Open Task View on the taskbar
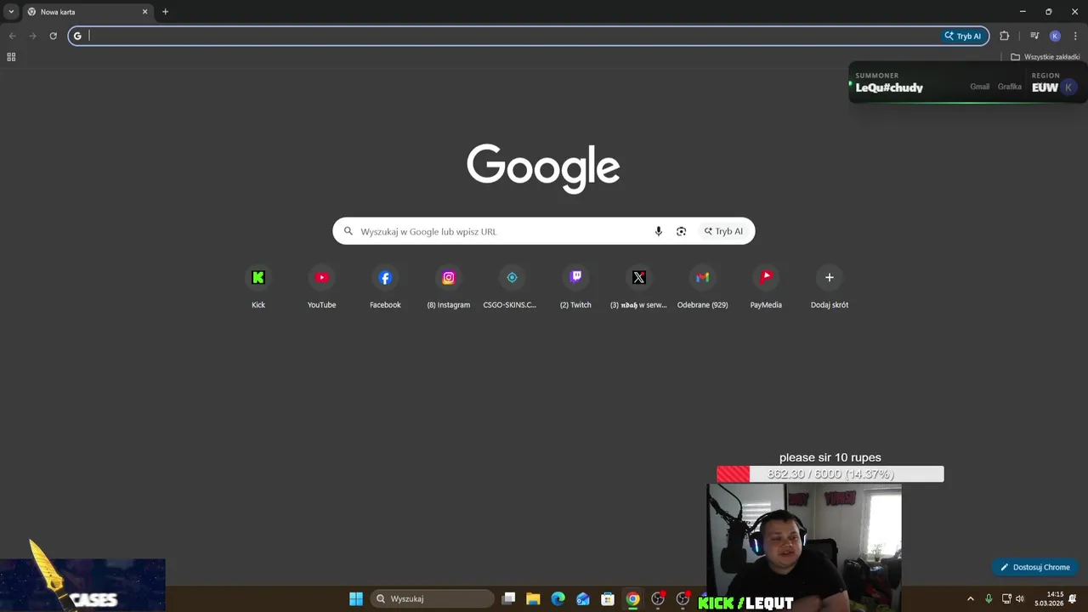Image resolution: width=1088 pixels, height=612 pixels. point(508,598)
